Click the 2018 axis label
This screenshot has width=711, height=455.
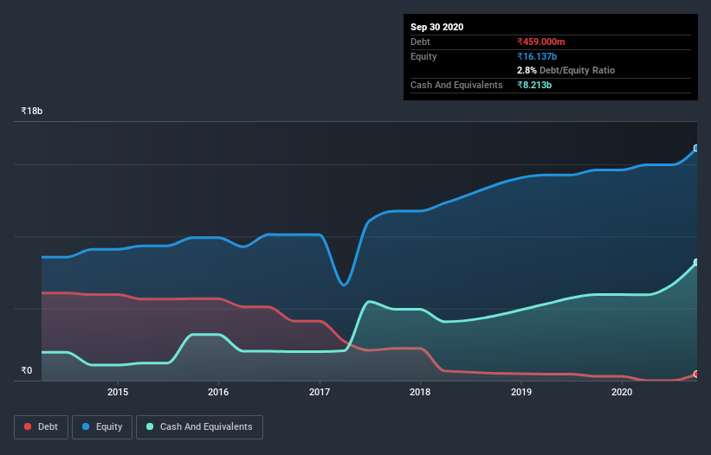click(420, 392)
